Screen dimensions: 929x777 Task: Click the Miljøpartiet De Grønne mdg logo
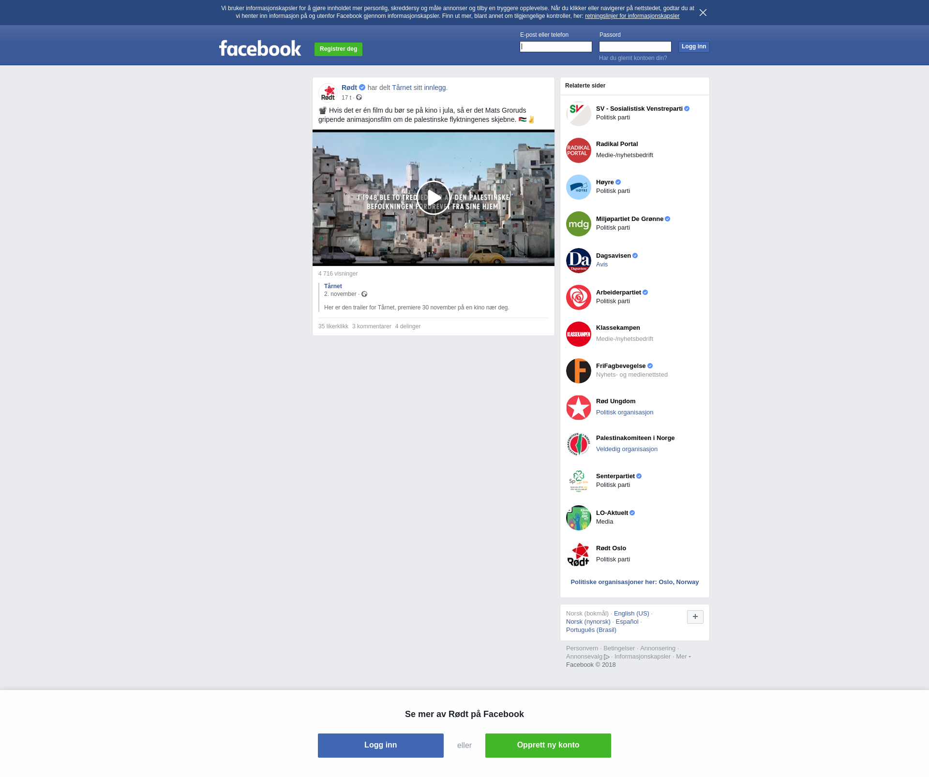click(x=579, y=224)
